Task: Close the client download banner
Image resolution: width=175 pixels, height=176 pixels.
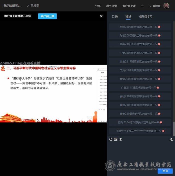Action: click(x=101, y=16)
